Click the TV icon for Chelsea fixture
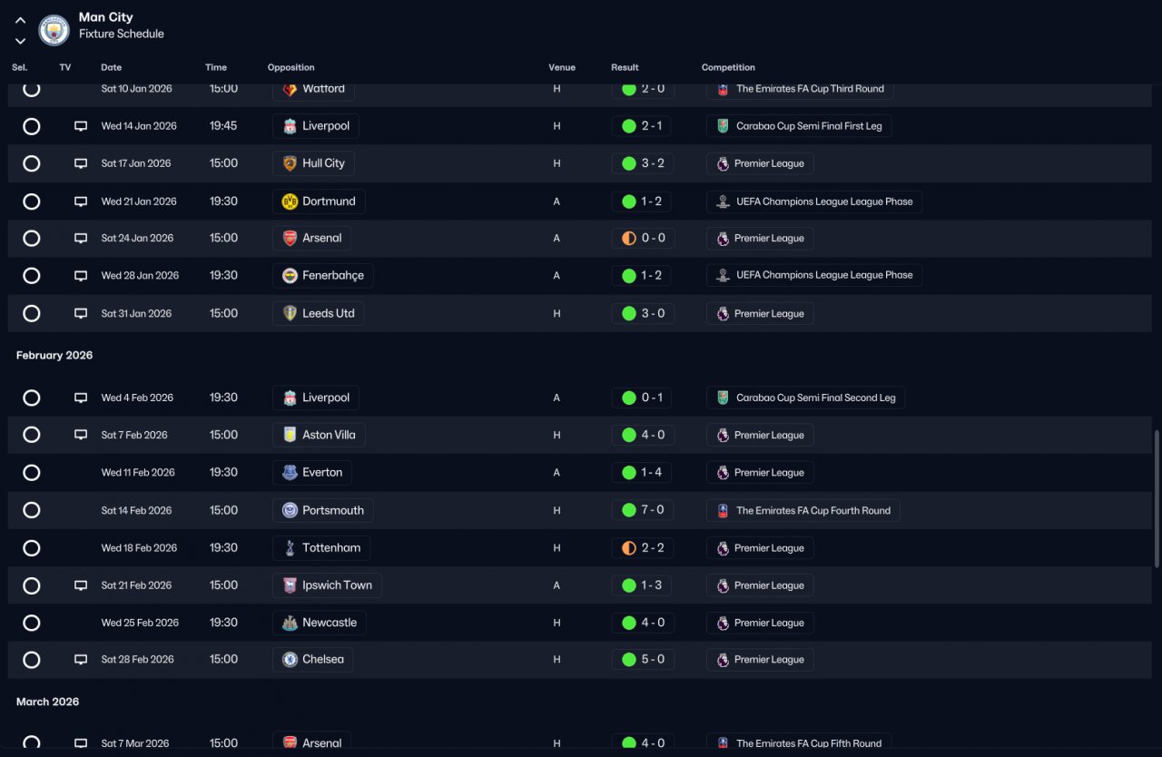This screenshot has height=757, width=1162. coord(81,660)
